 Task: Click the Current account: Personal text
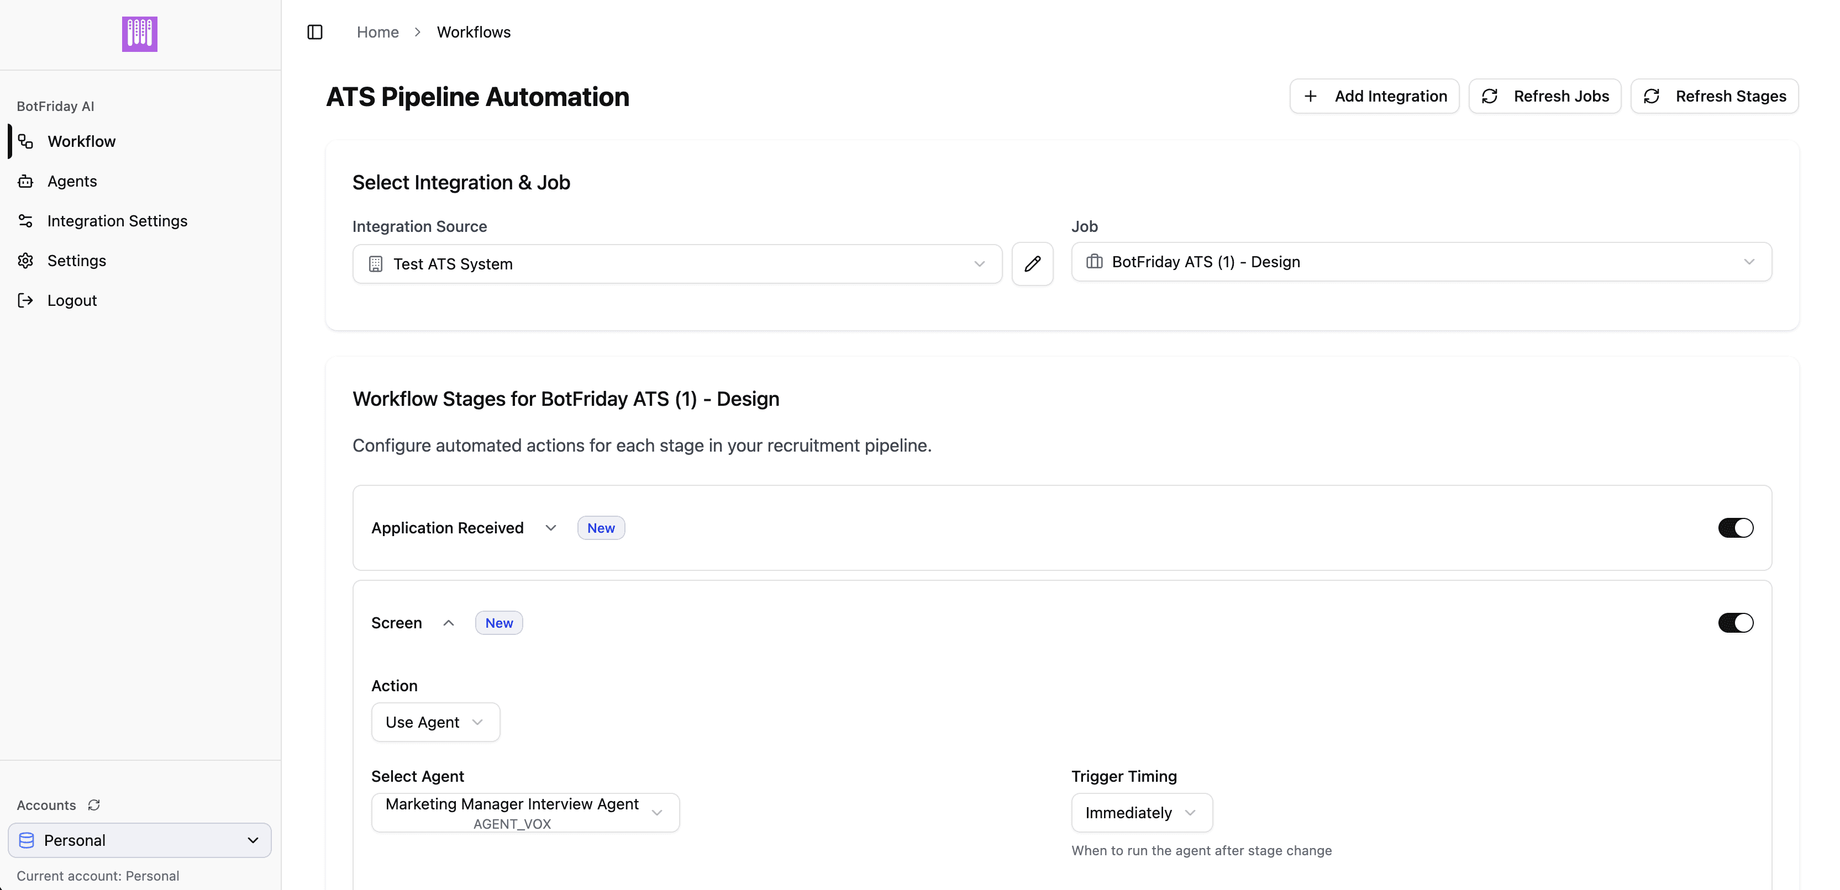click(98, 876)
